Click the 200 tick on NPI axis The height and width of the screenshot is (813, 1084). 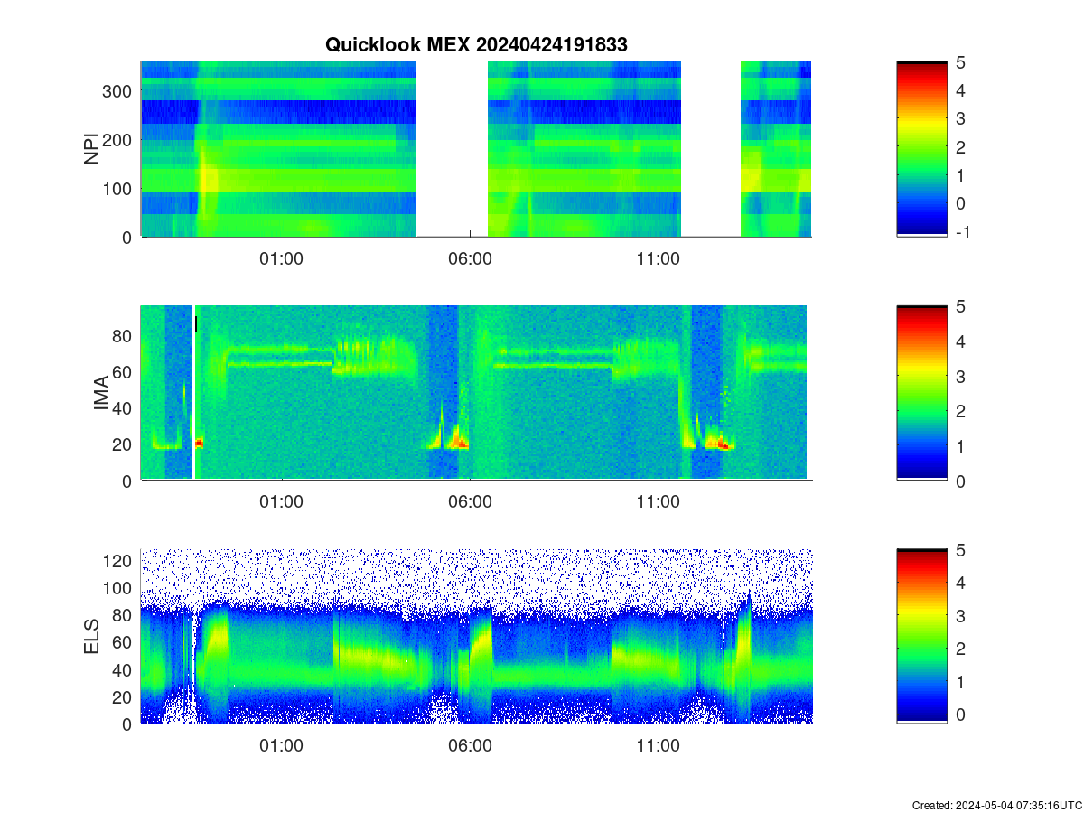119,139
